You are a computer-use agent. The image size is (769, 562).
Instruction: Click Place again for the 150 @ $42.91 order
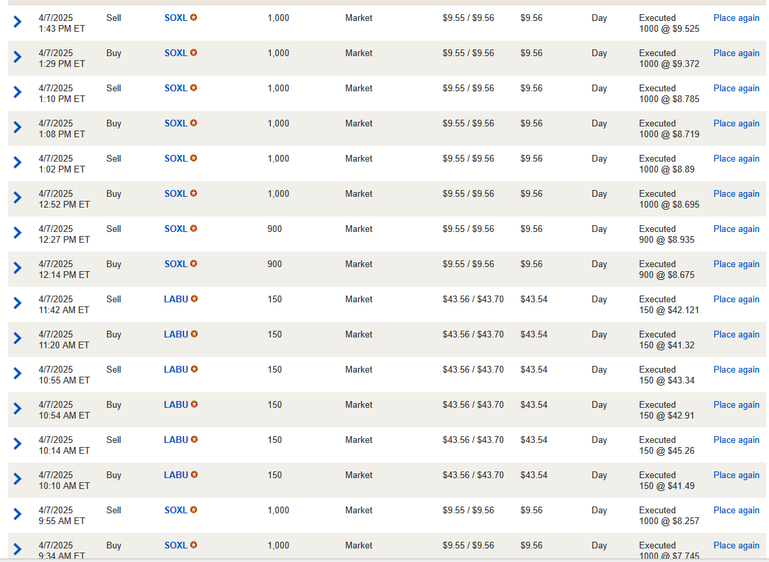[736, 405]
